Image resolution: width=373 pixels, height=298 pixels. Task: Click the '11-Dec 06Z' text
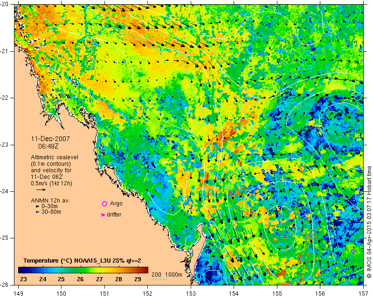tap(44, 177)
